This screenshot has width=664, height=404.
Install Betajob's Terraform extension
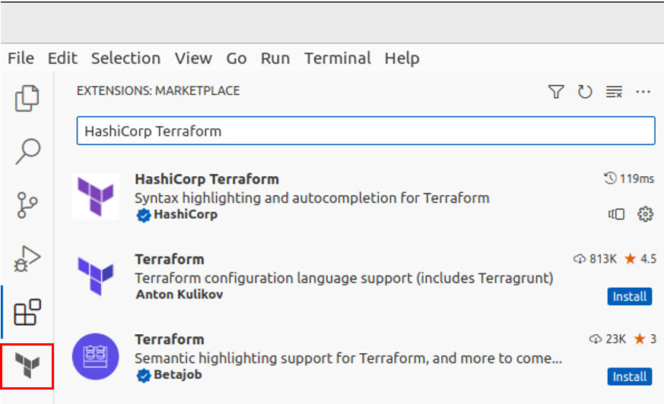click(x=629, y=376)
